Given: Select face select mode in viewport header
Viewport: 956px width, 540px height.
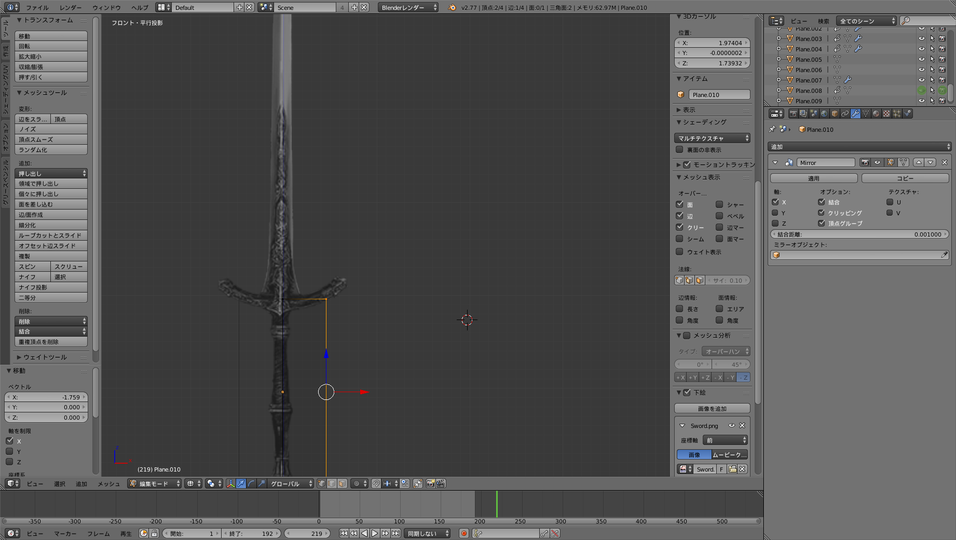Looking at the screenshot, I should 343,483.
